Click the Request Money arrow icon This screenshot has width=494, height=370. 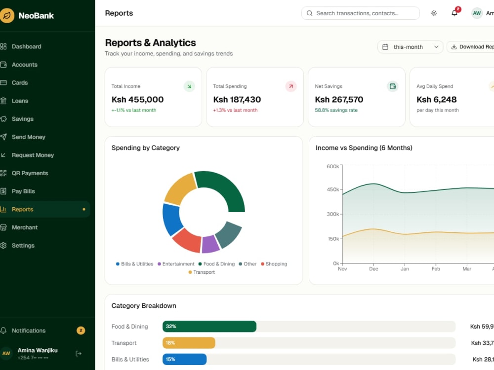pyautogui.click(x=3, y=155)
